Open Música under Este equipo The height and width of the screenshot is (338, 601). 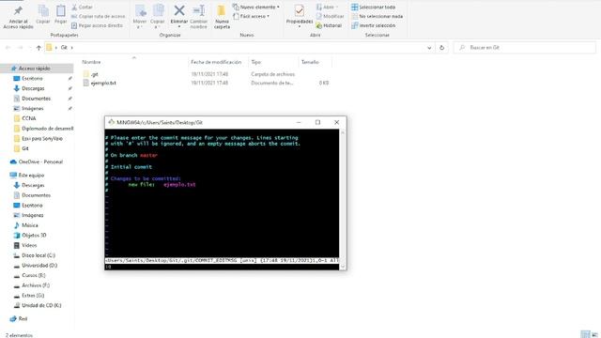30,225
